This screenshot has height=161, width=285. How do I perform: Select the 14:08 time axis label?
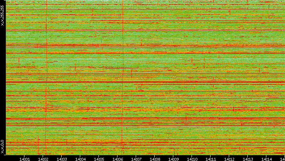[155, 159]
